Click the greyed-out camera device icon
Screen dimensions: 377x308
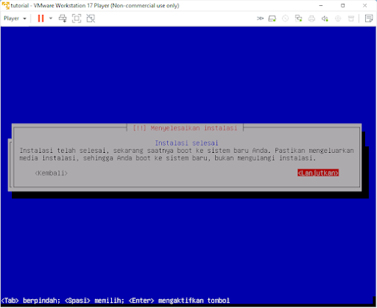click(x=338, y=19)
